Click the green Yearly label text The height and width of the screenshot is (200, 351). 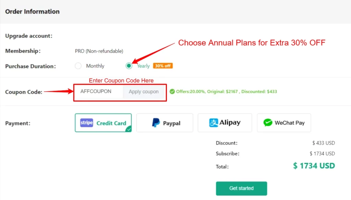click(143, 66)
